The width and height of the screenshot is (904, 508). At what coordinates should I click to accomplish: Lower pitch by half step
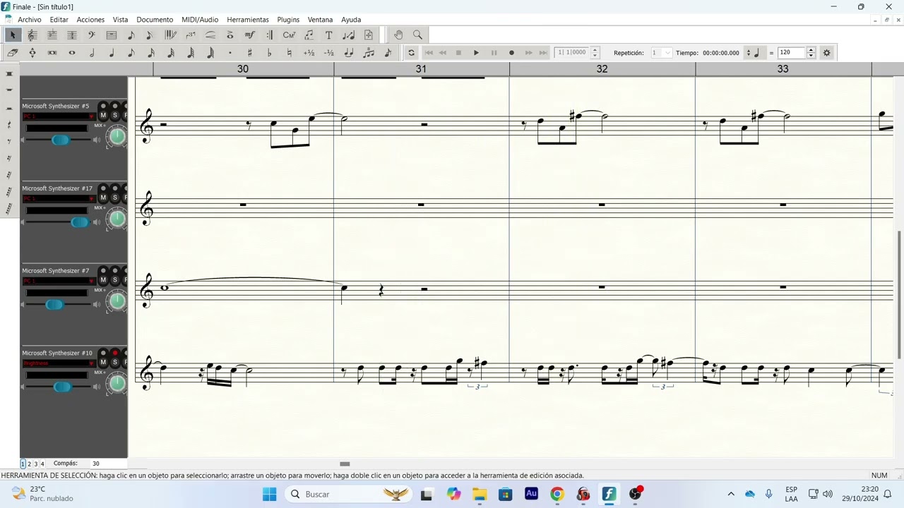pos(329,53)
